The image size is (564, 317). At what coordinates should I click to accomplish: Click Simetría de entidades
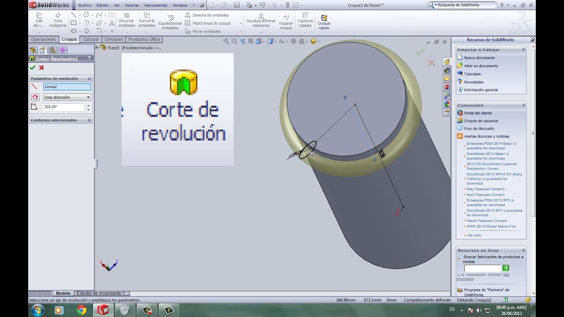[x=207, y=15]
